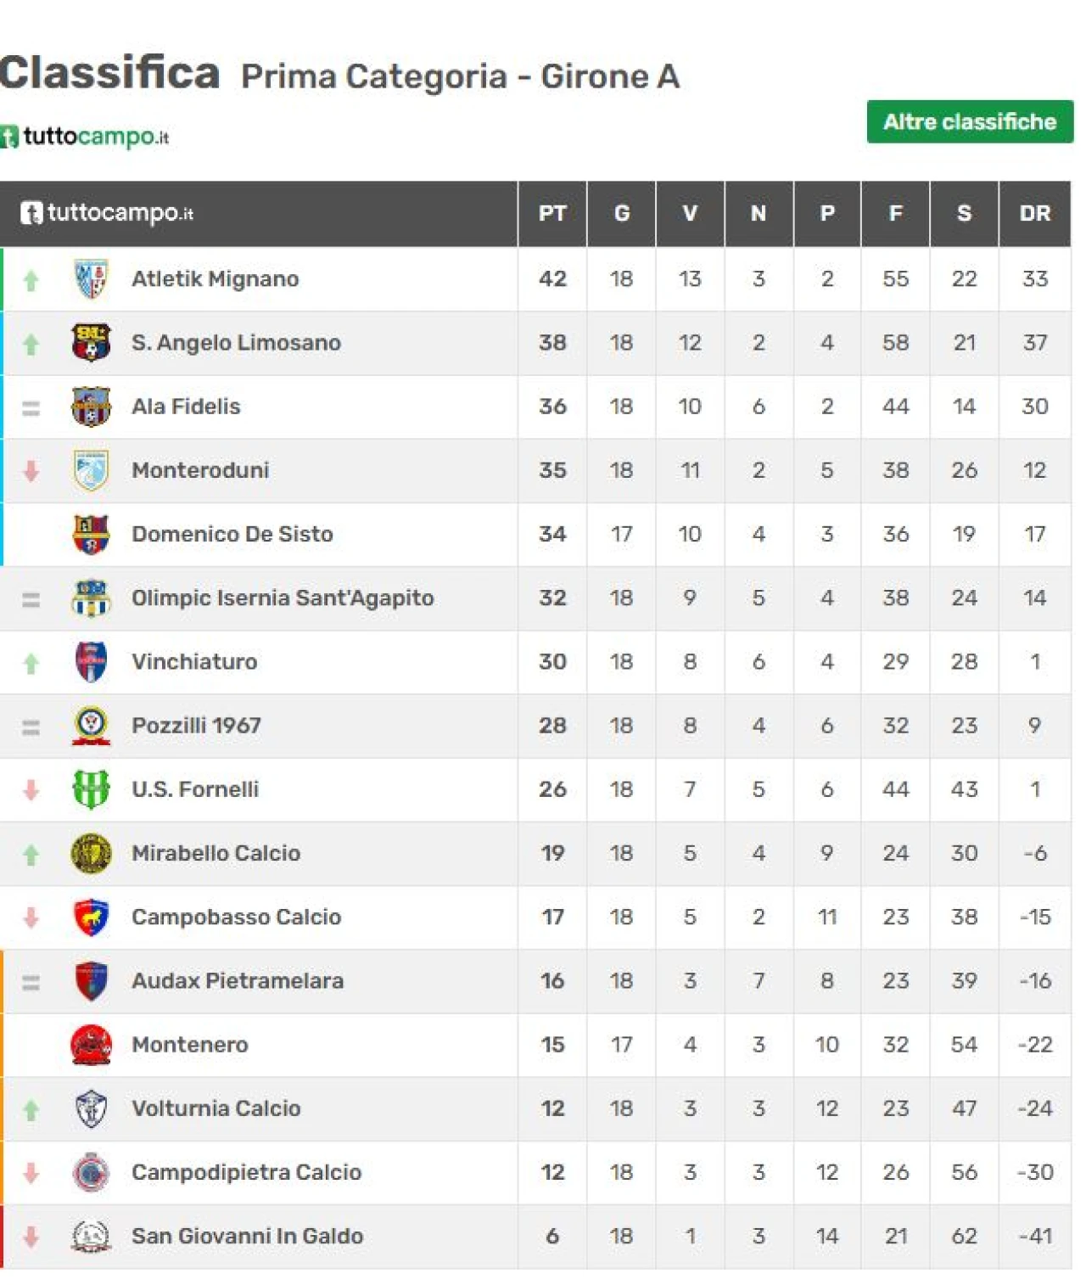The image size is (1086, 1285).
Task: Click the U.S. Fornelli green striped crest
Action: pos(91,789)
